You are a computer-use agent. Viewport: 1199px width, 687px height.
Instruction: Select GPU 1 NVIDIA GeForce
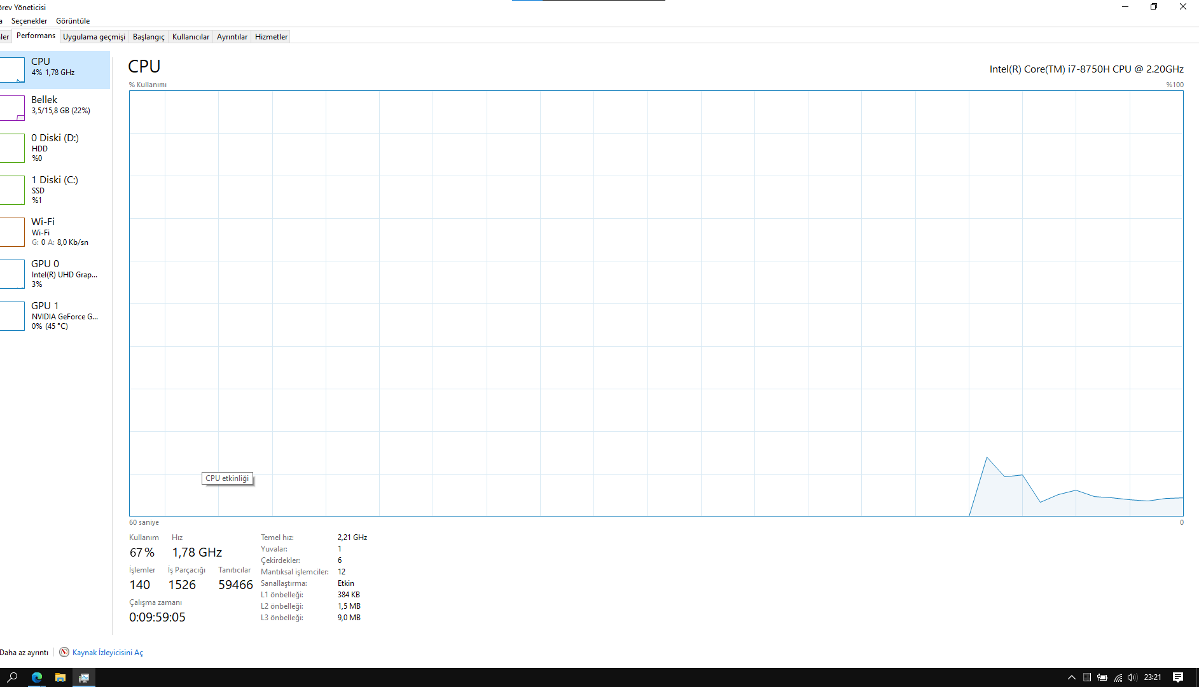(x=55, y=316)
